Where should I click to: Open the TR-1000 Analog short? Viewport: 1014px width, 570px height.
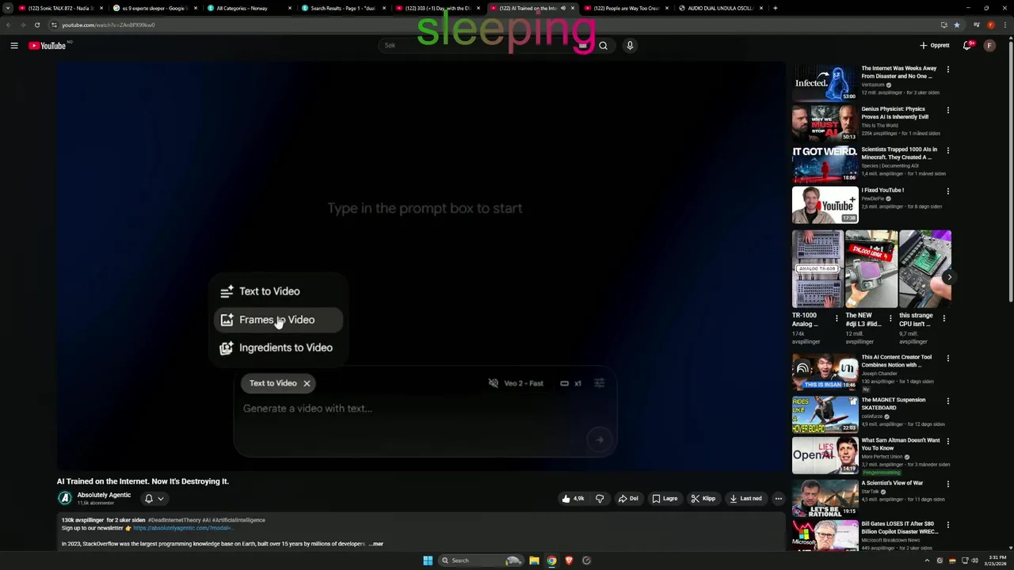click(x=818, y=269)
